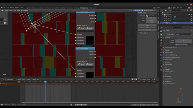
Task: Click the outliner filter funnel icon
Action: coord(187,10)
